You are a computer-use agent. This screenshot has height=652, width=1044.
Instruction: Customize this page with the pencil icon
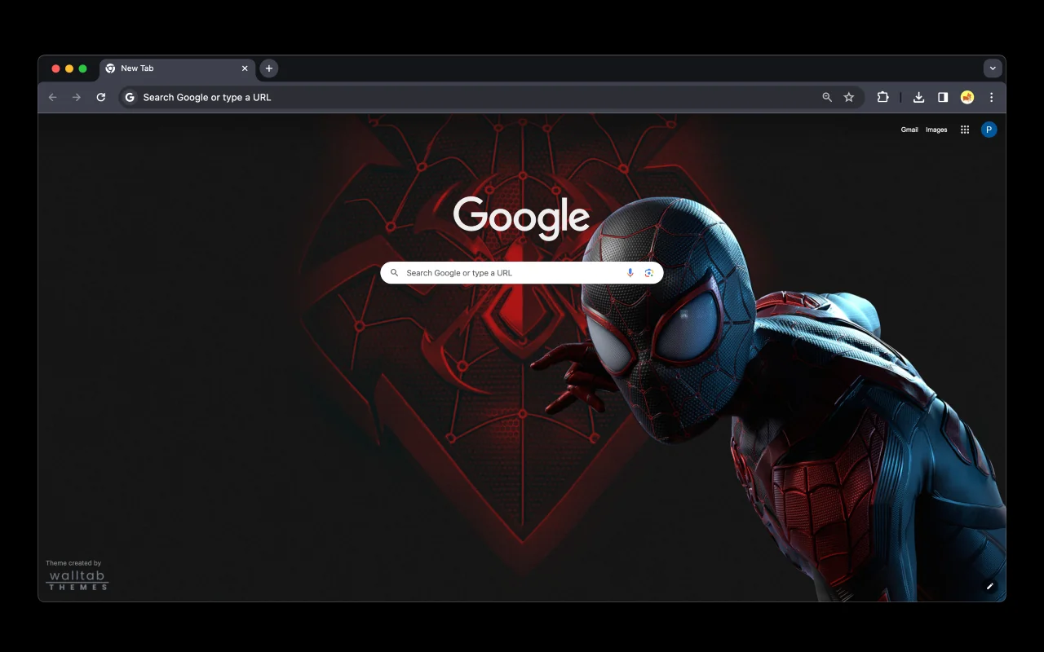(x=990, y=586)
